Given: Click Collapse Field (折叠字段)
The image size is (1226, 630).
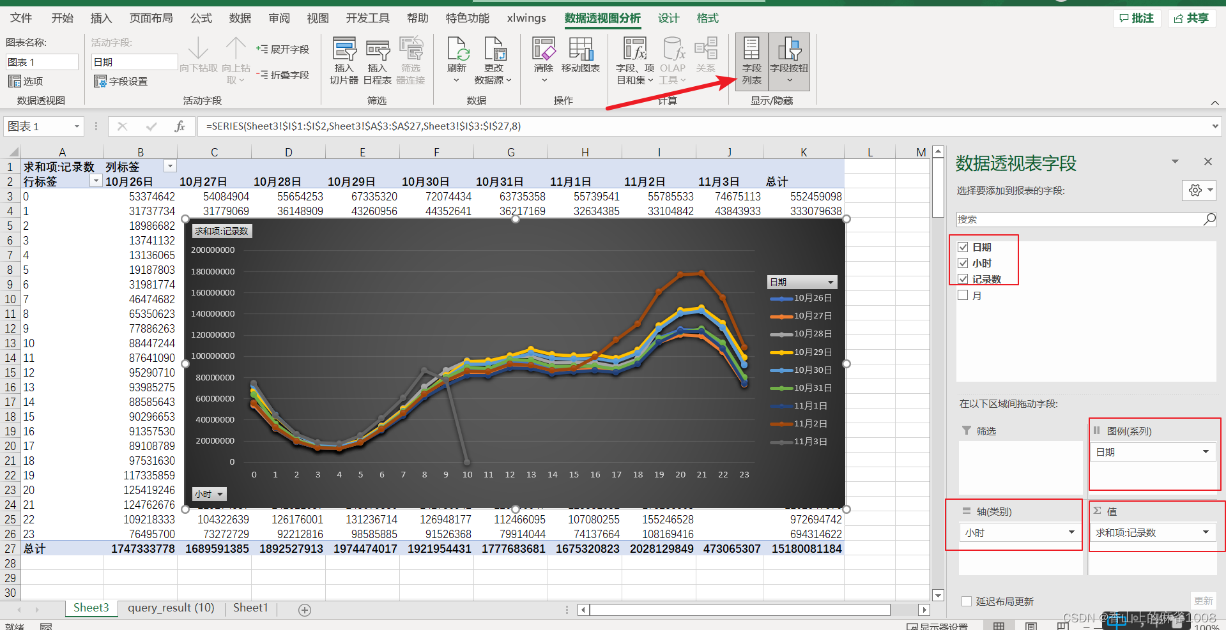Looking at the screenshot, I should coord(282,75).
